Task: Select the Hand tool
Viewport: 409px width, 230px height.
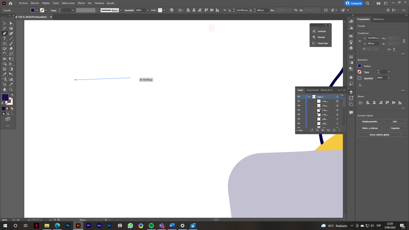Action: coord(4,90)
